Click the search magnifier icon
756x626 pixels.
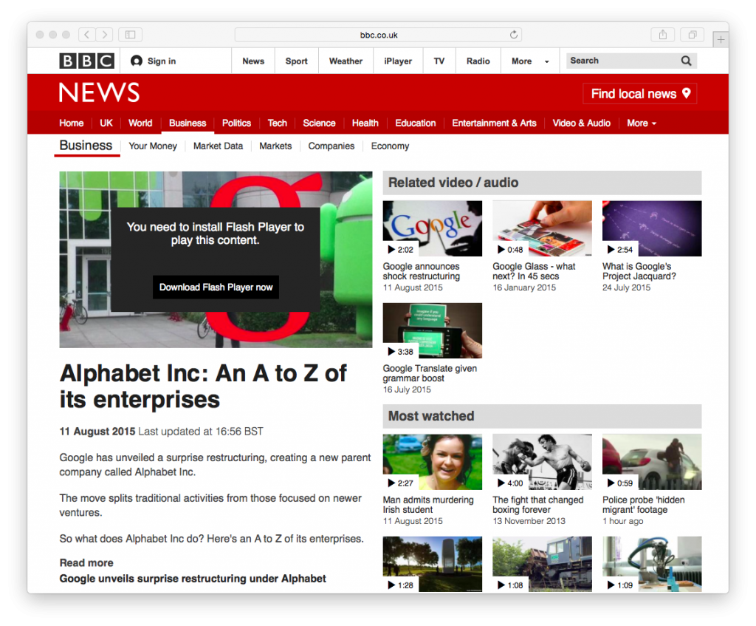pyautogui.click(x=686, y=61)
